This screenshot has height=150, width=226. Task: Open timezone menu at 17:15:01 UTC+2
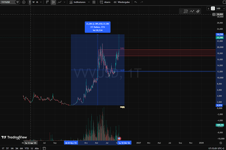[216, 148]
